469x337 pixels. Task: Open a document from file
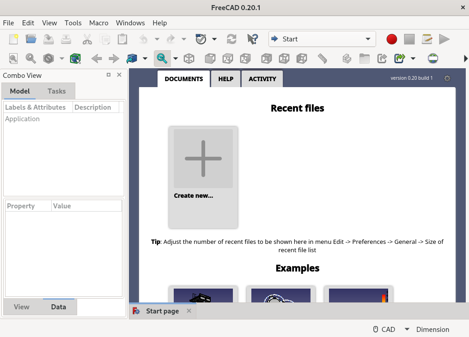[x=30, y=39]
